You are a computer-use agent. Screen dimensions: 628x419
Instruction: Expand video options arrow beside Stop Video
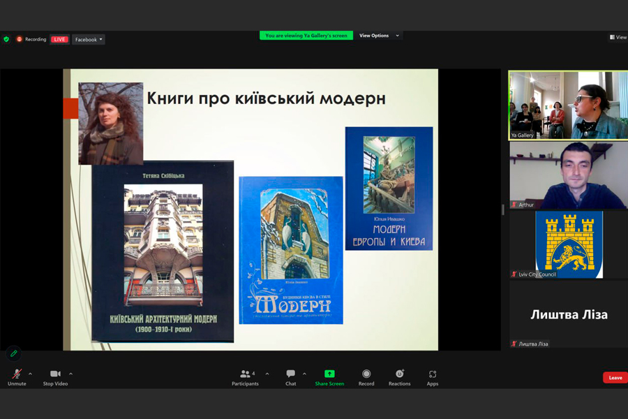tap(70, 374)
